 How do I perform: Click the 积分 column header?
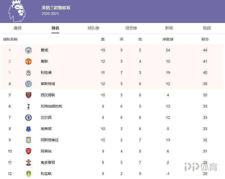click(x=205, y=39)
